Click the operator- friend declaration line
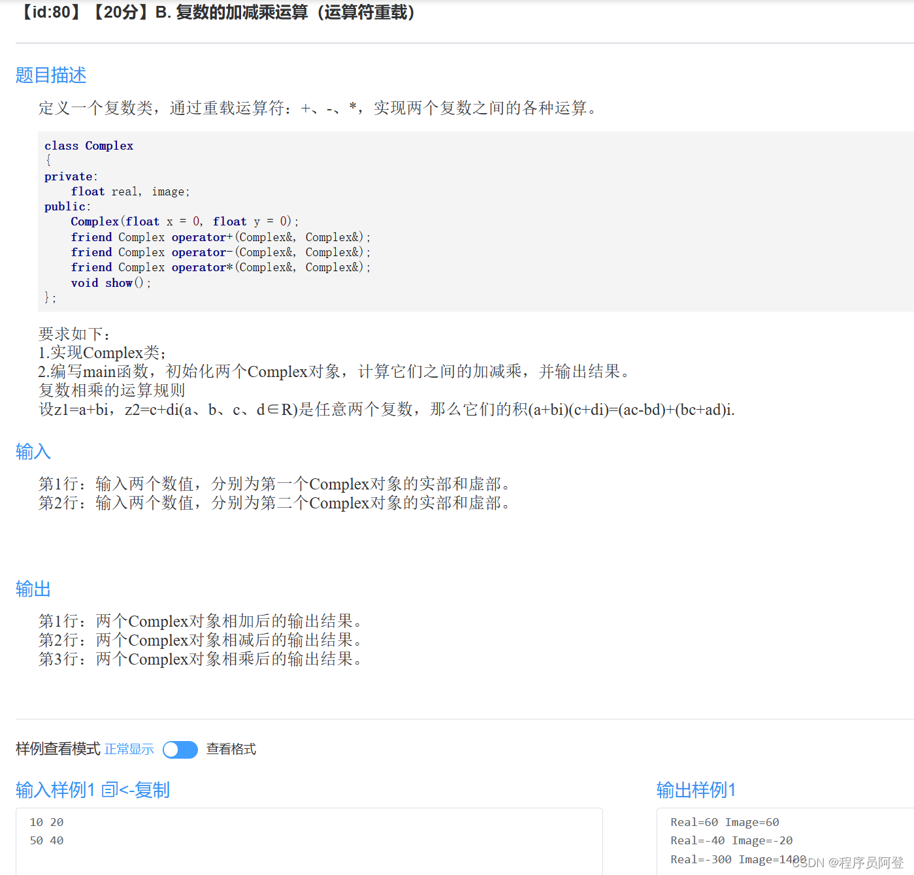 point(221,252)
